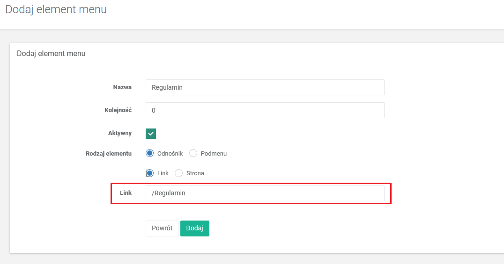
Task: Click the Aktywny label text
Action: (x=120, y=133)
